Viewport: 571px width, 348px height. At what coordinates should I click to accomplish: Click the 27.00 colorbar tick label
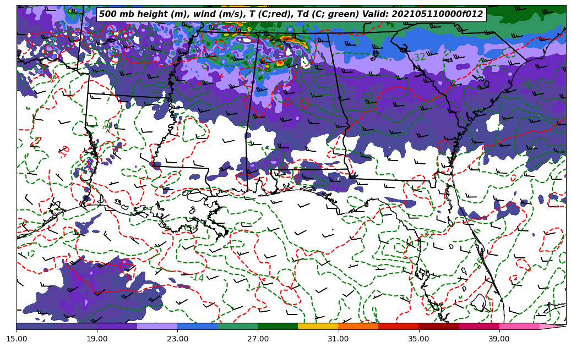(x=258, y=339)
